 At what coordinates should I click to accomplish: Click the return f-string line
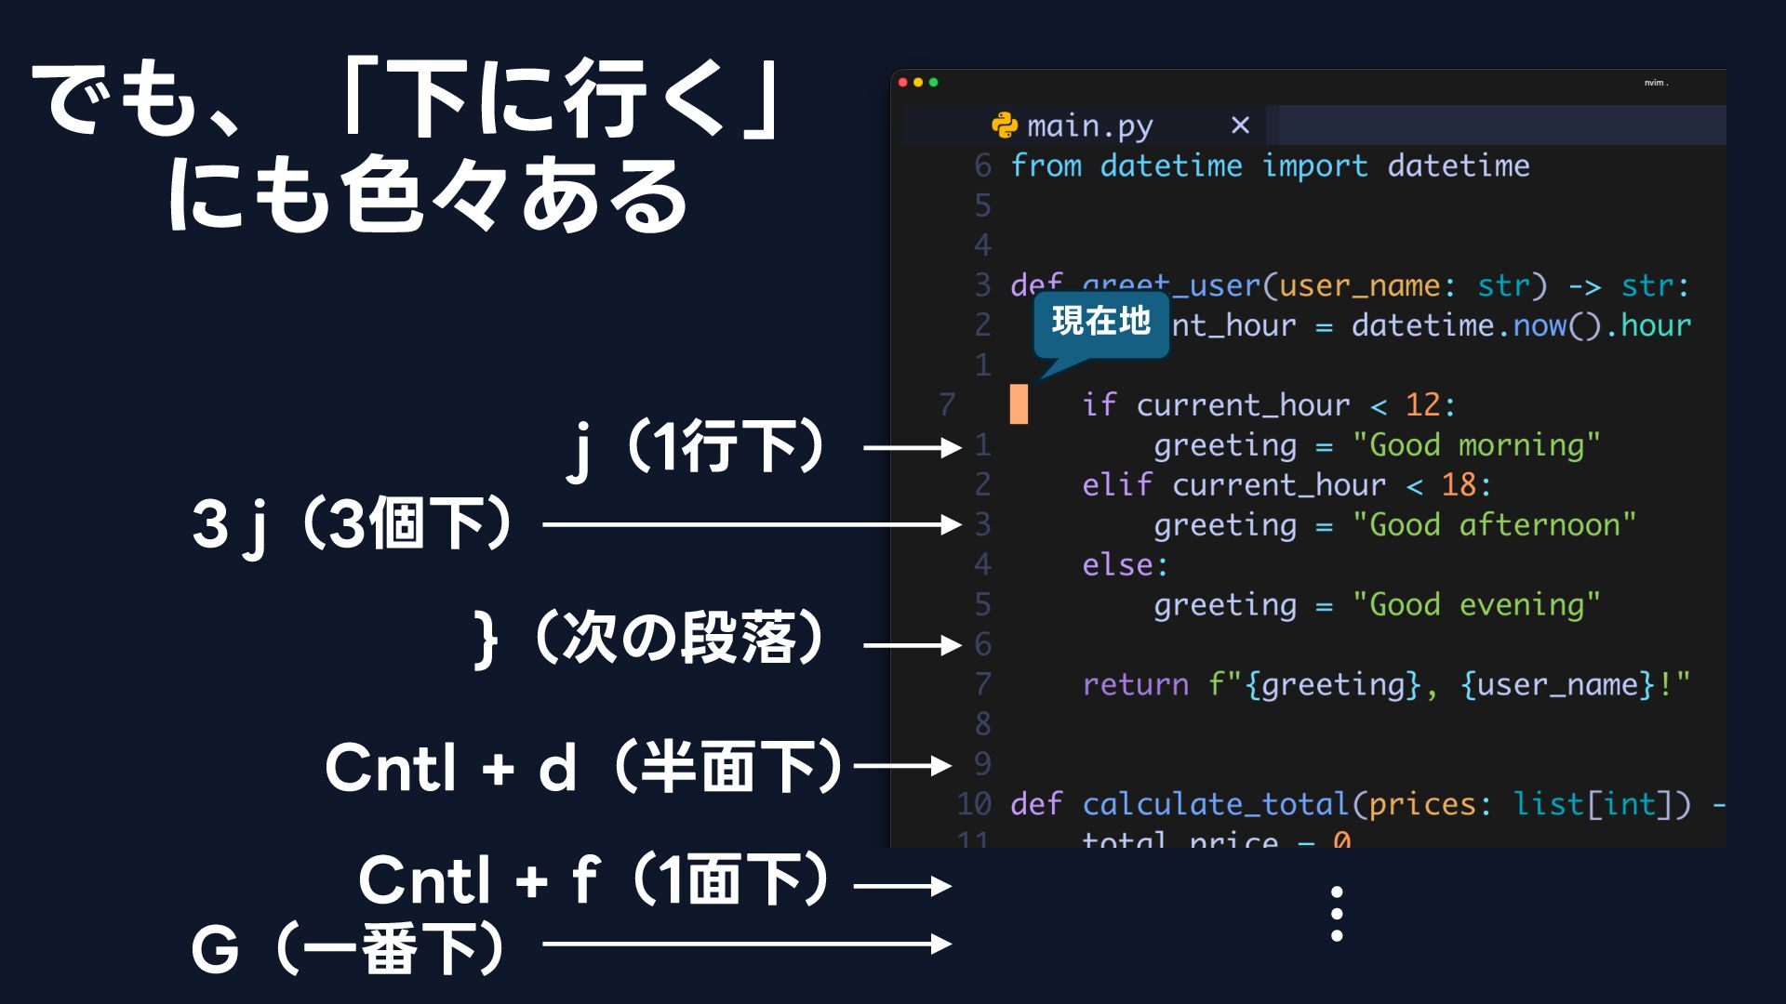pyautogui.click(x=1386, y=685)
